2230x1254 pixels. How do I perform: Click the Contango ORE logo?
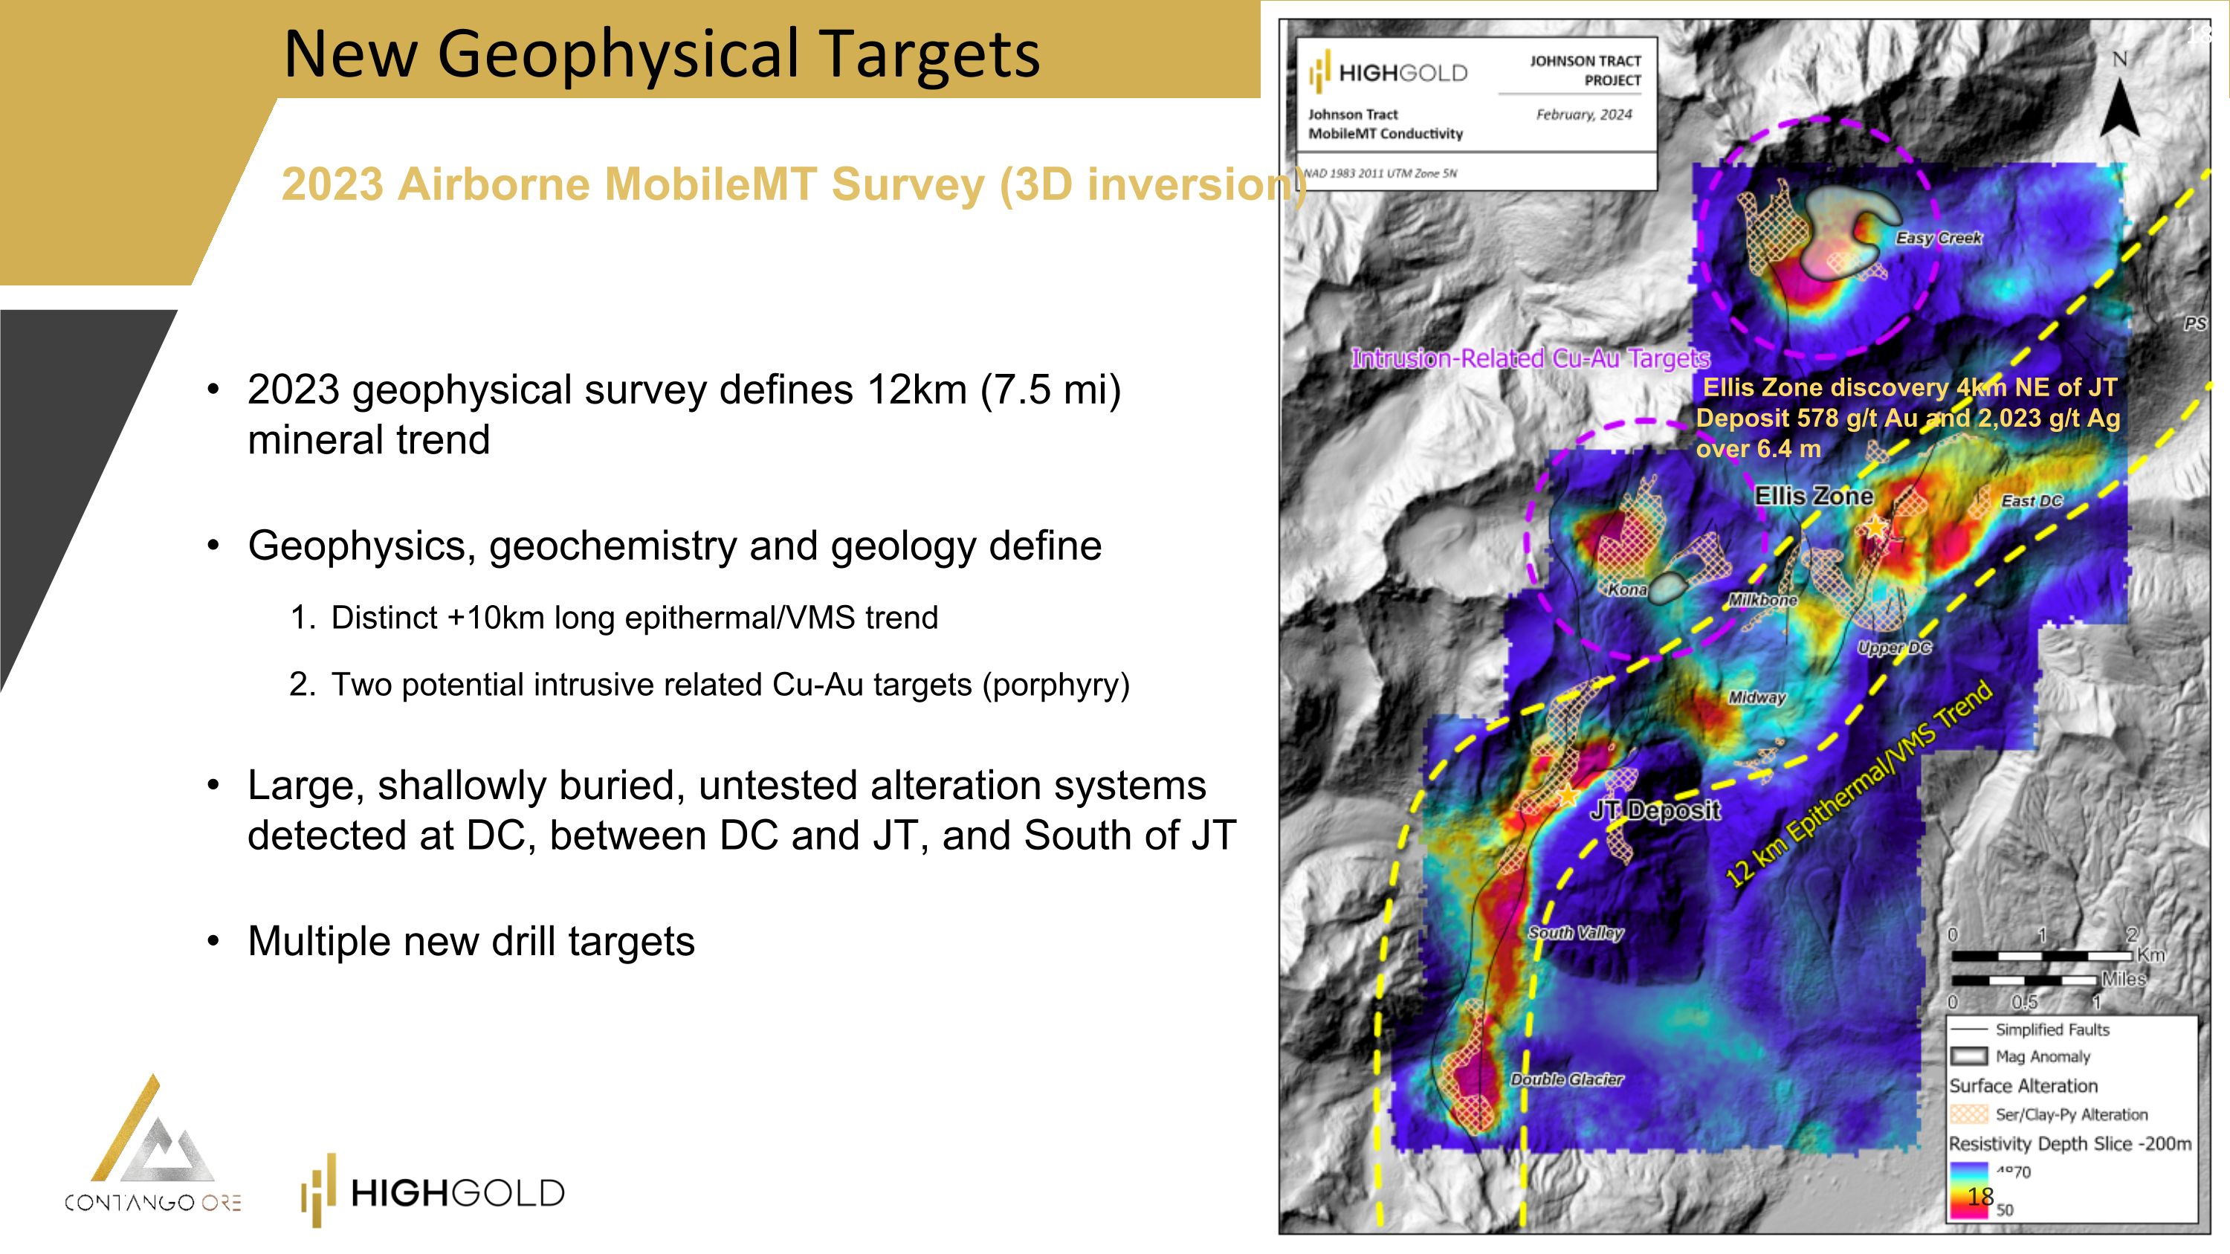[153, 1143]
